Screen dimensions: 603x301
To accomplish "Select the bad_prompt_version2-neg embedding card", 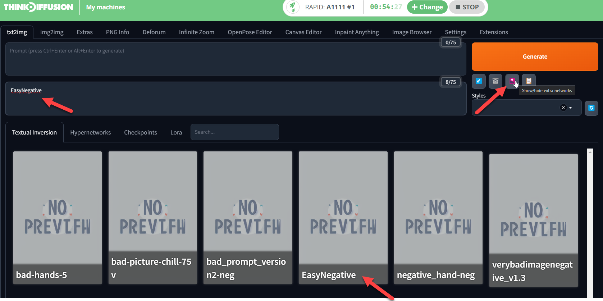I will click(x=248, y=218).
